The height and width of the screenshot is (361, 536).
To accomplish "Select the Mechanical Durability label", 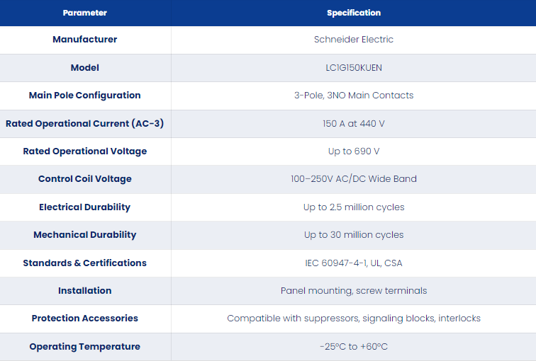I will [x=85, y=235].
